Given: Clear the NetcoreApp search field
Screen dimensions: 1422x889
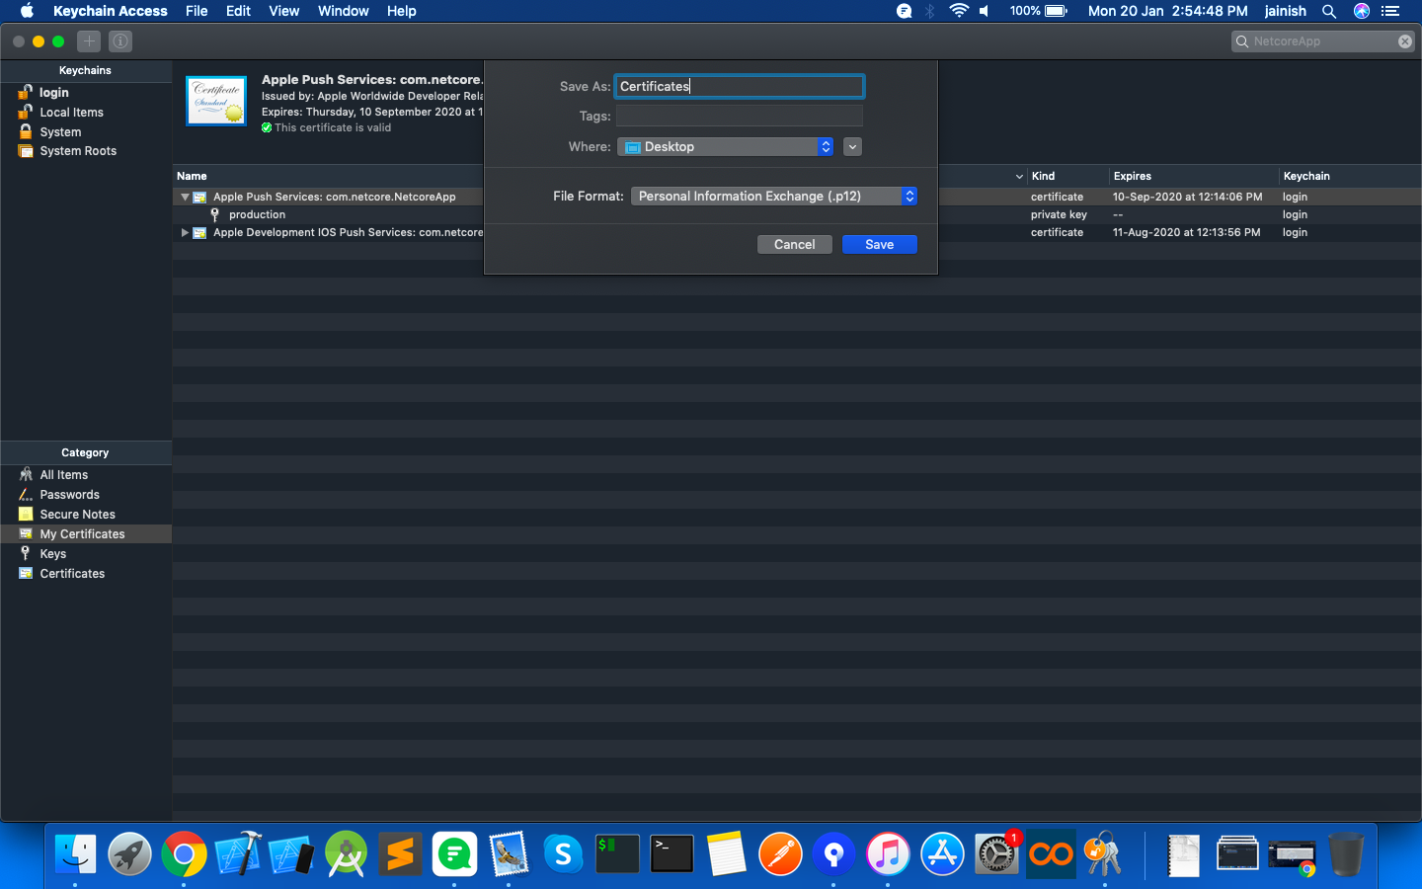Looking at the screenshot, I should (1405, 41).
